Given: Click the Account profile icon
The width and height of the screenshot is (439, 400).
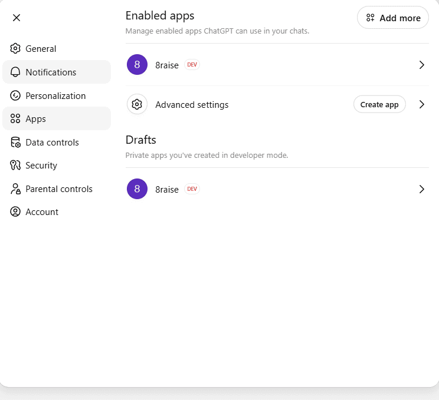Looking at the screenshot, I should click(x=15, y=211).
